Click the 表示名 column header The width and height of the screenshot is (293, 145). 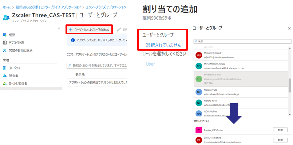click(80, 74)
